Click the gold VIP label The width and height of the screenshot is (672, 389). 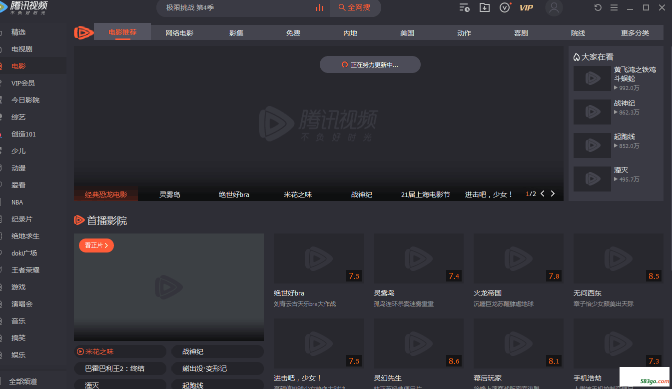(526, 7)
